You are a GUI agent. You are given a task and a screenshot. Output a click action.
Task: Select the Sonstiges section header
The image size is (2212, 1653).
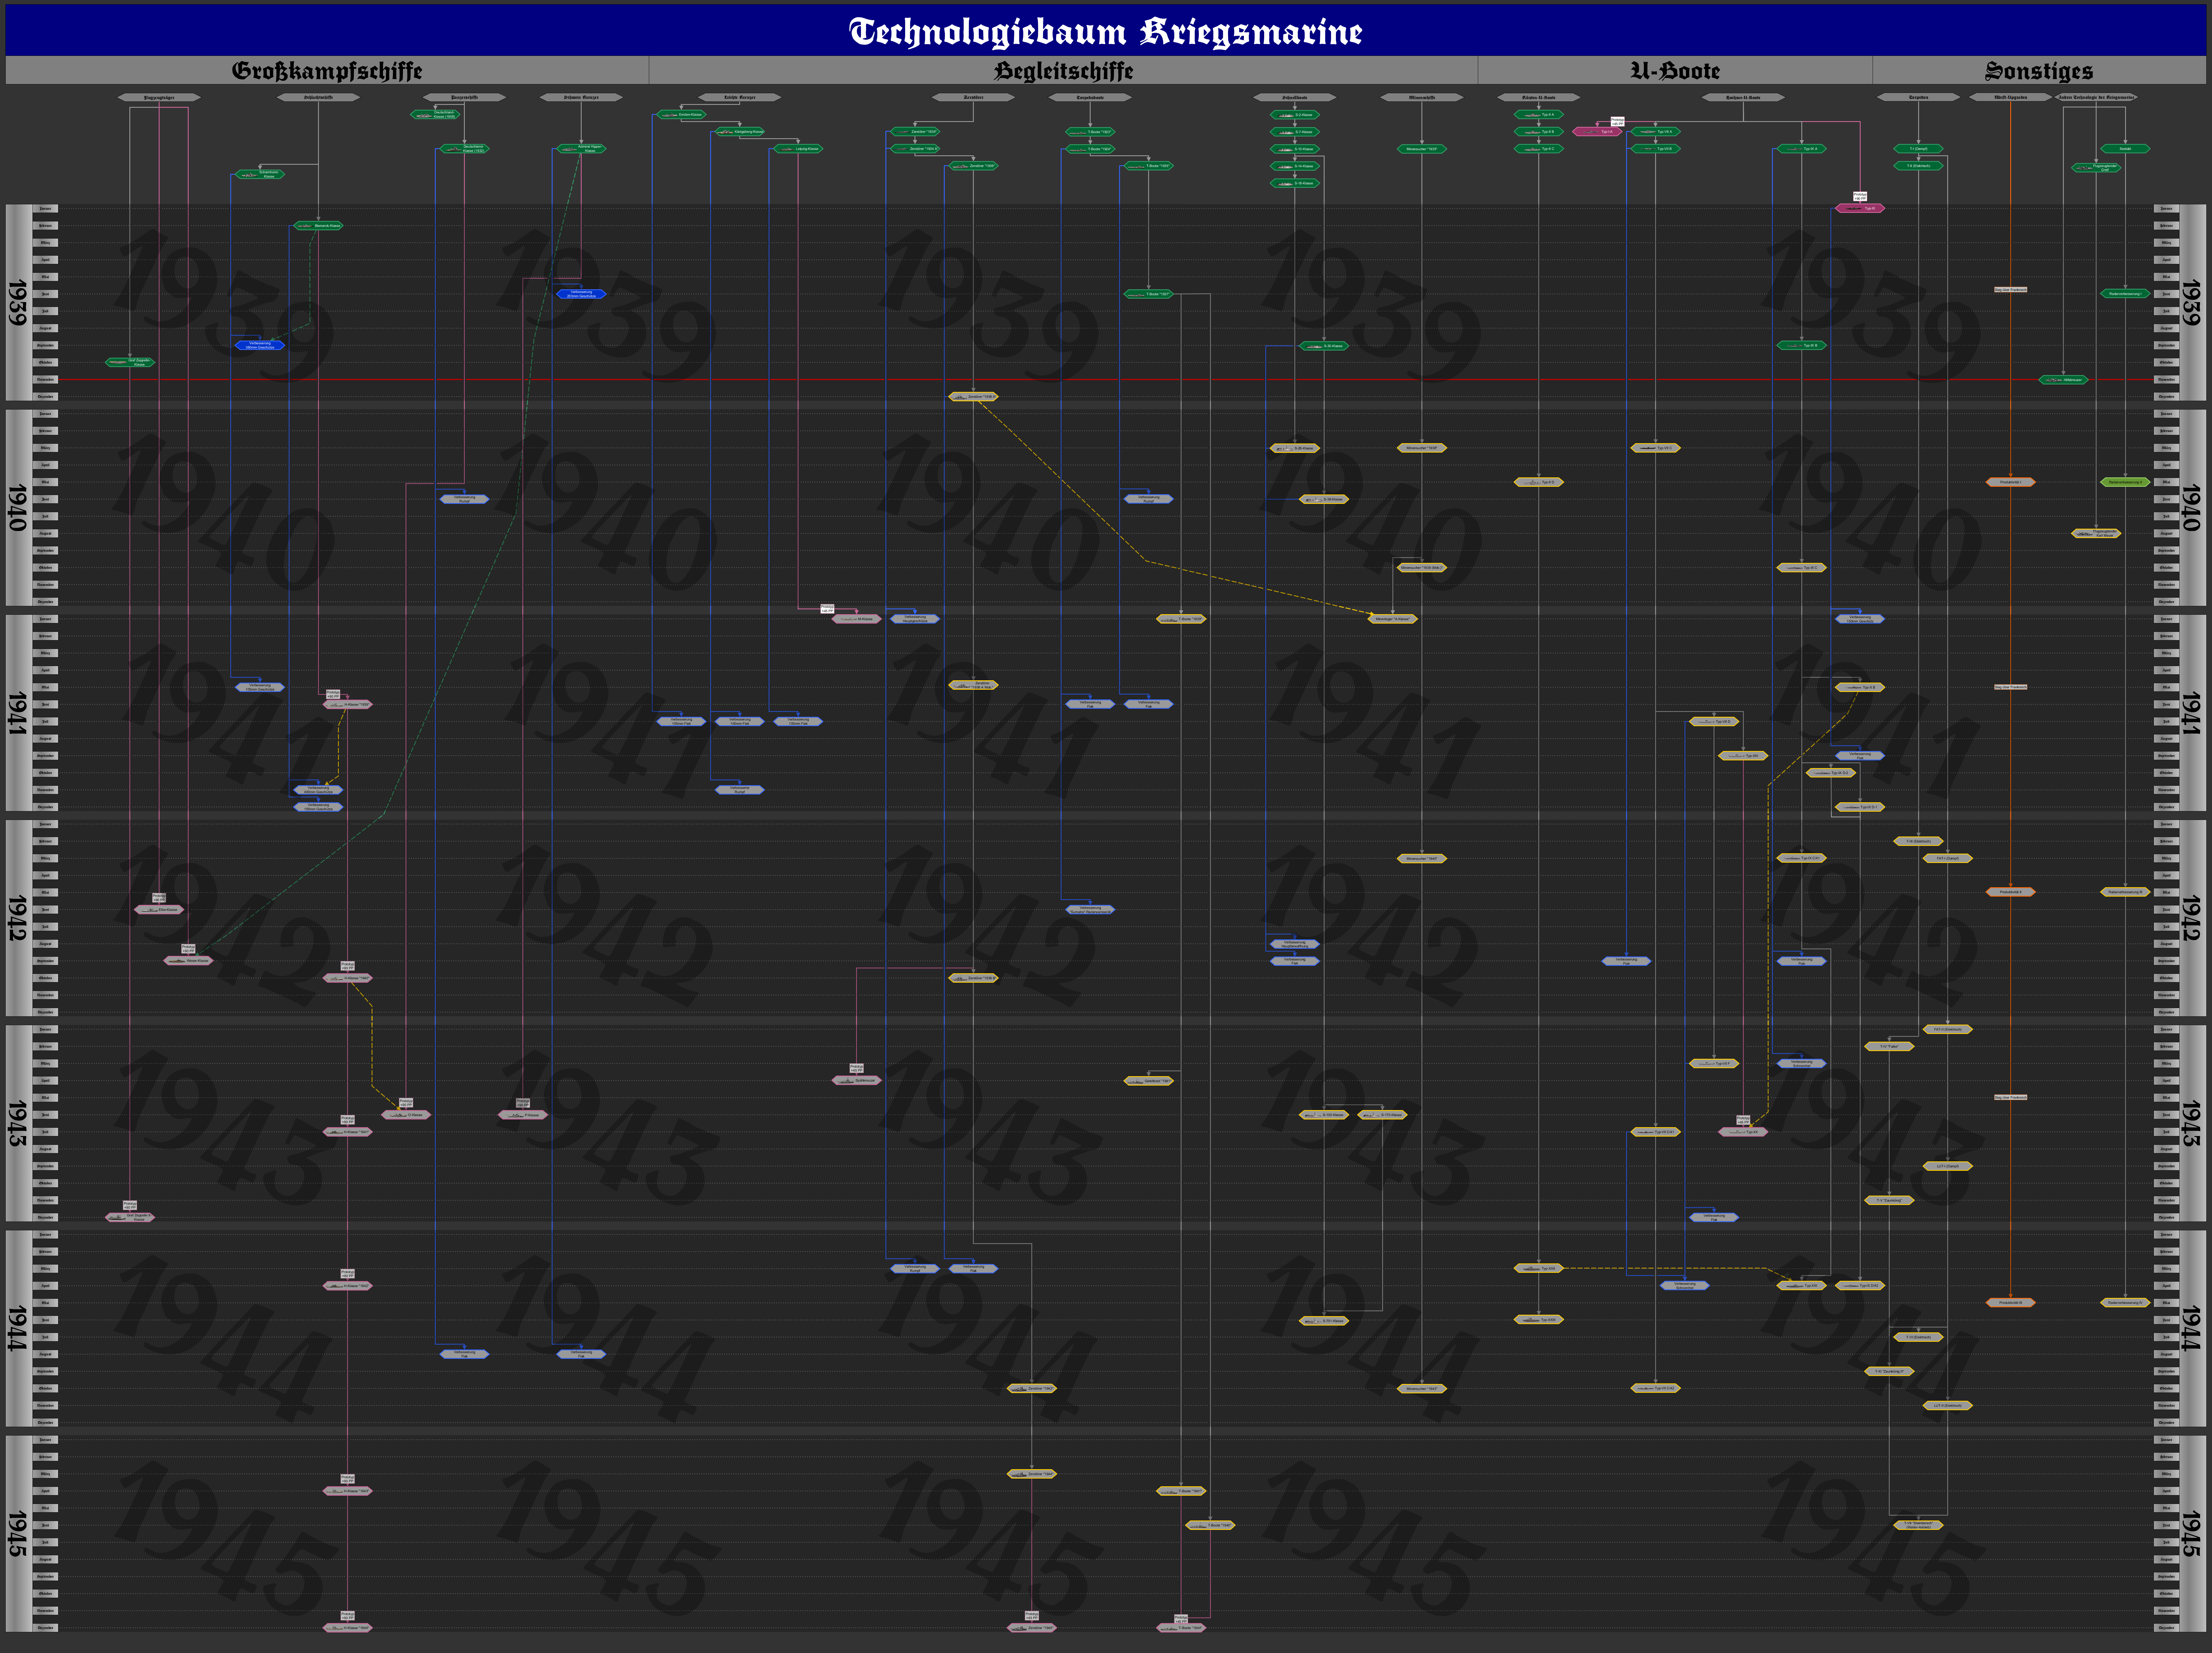[2039, 71]
